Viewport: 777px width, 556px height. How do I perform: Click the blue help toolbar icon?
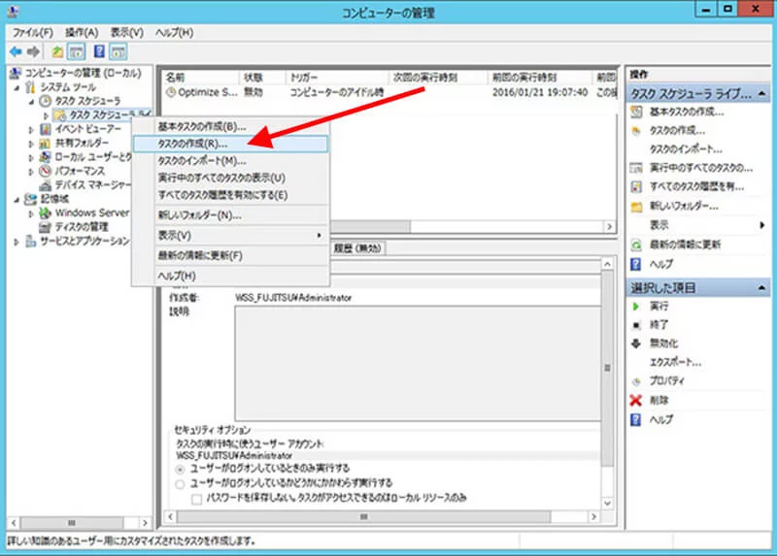pos(99,51)
